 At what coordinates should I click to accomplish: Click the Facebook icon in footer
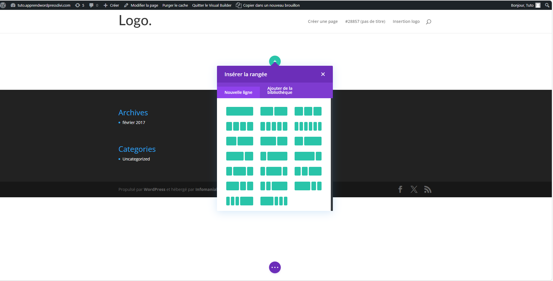click(x=400, y=189)
